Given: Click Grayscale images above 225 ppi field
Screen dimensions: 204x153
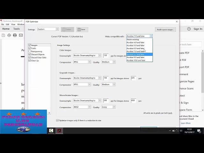Looking at the screenshot, I should 134,78.
